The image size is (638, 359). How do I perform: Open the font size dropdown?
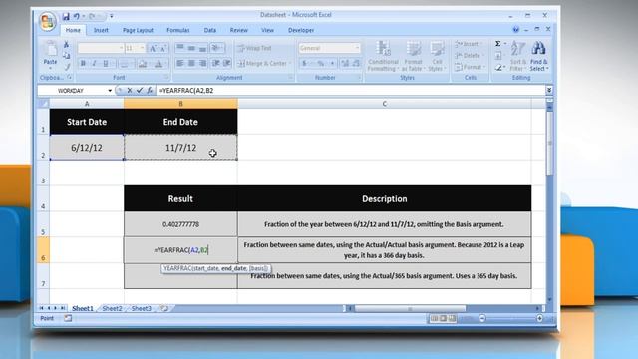[x=142, y=48]
